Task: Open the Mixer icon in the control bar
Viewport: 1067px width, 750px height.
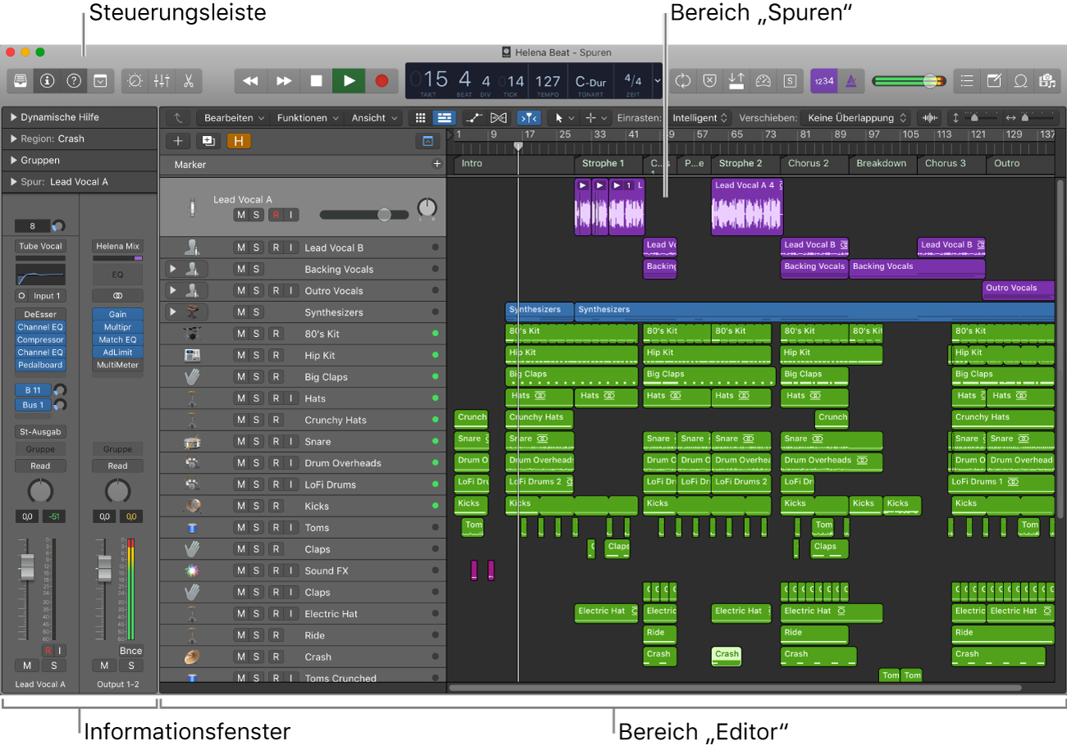Action: pyautogui.click(x=162, y=80)
